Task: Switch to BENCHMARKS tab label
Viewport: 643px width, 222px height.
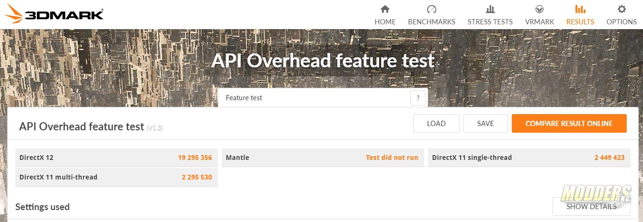Action: 431,21
